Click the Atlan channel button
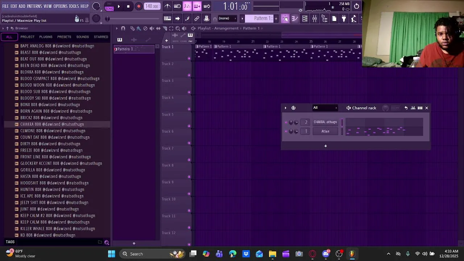 tap(325, 131)
